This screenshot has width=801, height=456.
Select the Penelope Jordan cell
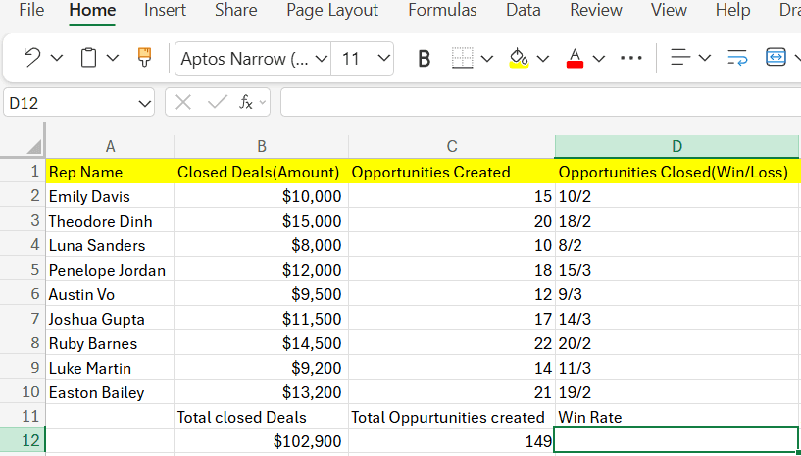[110, 270]
